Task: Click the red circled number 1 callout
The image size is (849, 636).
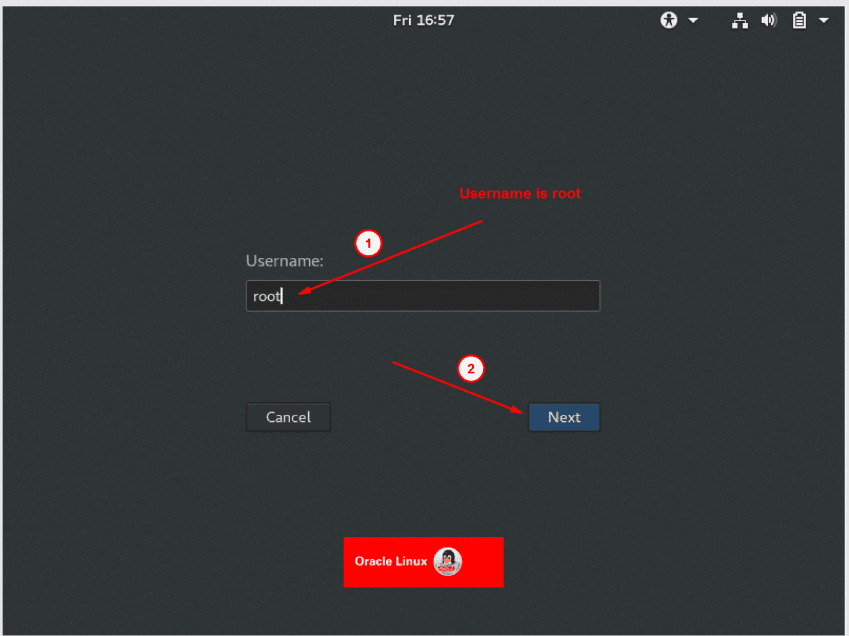Action: (x=368, y=243)
